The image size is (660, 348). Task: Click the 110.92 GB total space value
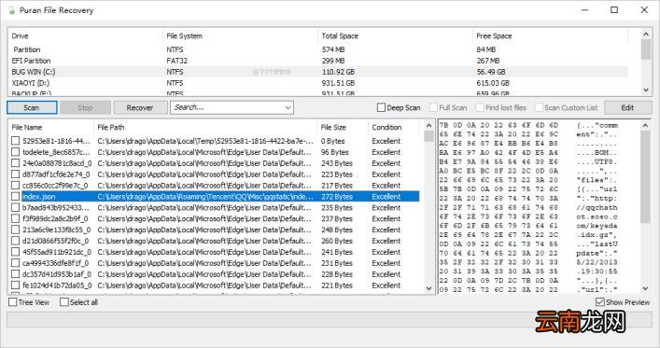[339, 72]
